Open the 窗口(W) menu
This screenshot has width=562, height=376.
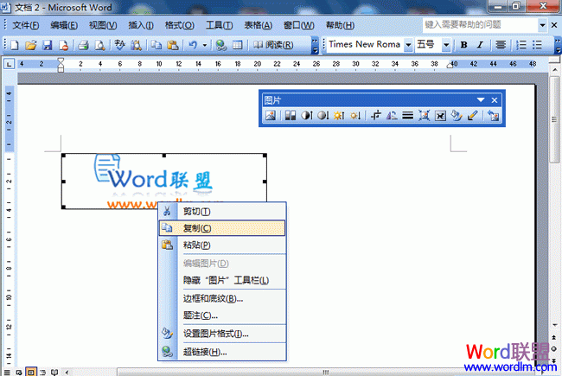click(x=299, y=25)
